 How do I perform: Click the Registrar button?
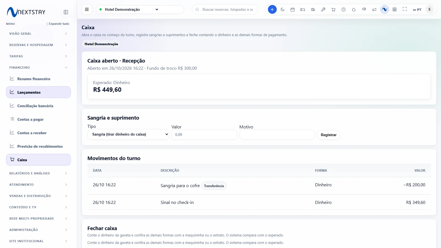pyautogui.click(x=329, y=135)
